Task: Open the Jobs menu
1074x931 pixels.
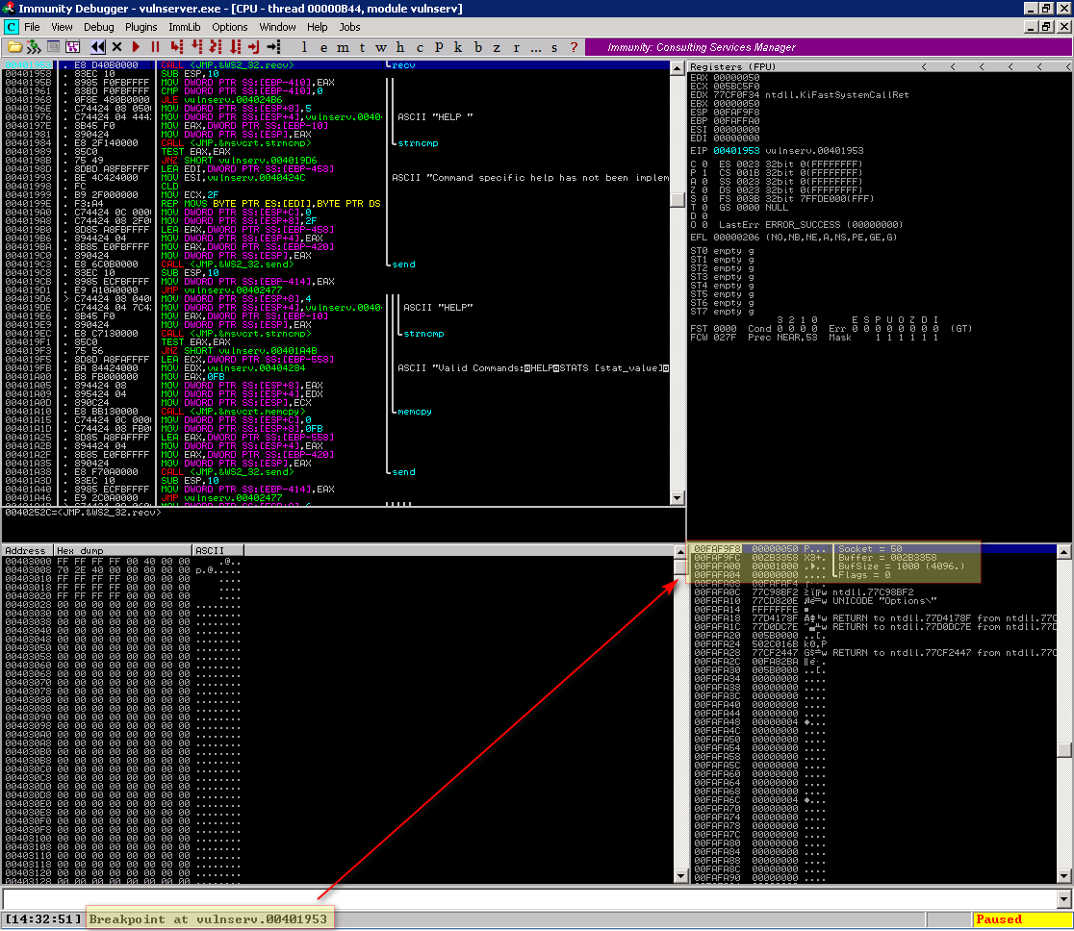Action: click(349, 27)
